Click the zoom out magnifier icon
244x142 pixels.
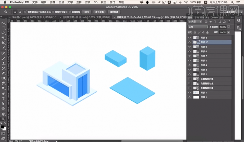20,12
